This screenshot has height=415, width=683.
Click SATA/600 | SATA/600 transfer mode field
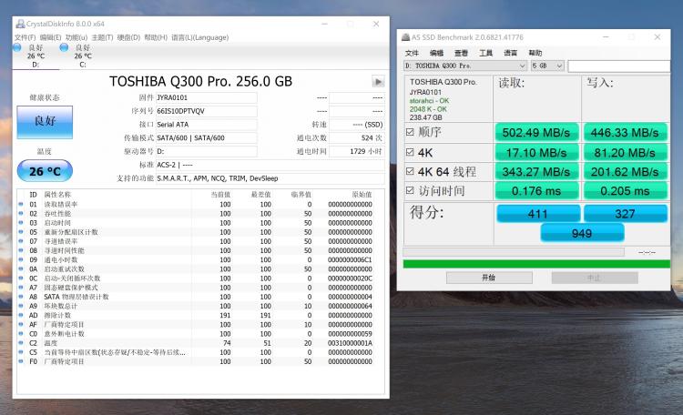[207, 137]
